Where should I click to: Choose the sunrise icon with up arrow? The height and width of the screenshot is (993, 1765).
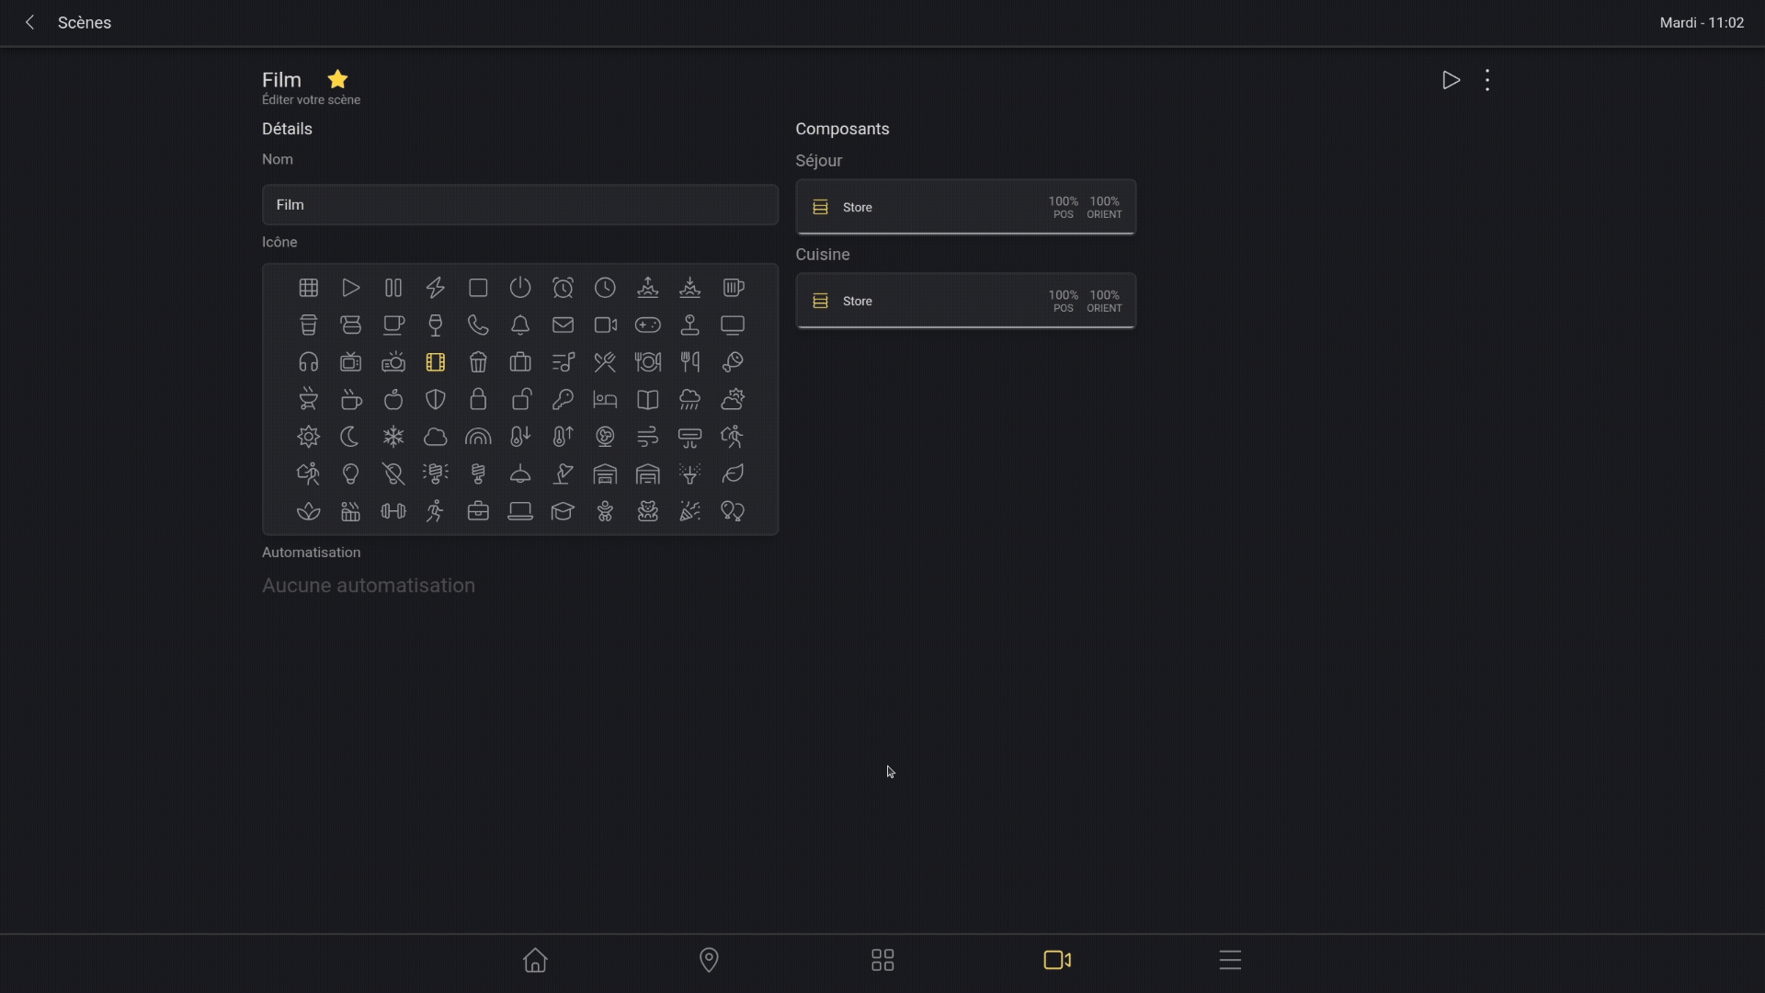648,288
